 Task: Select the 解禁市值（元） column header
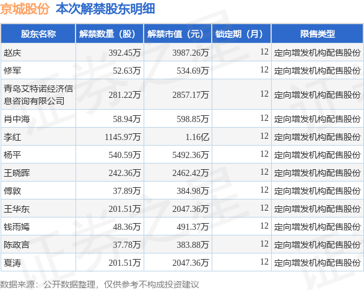click(178, 34)
